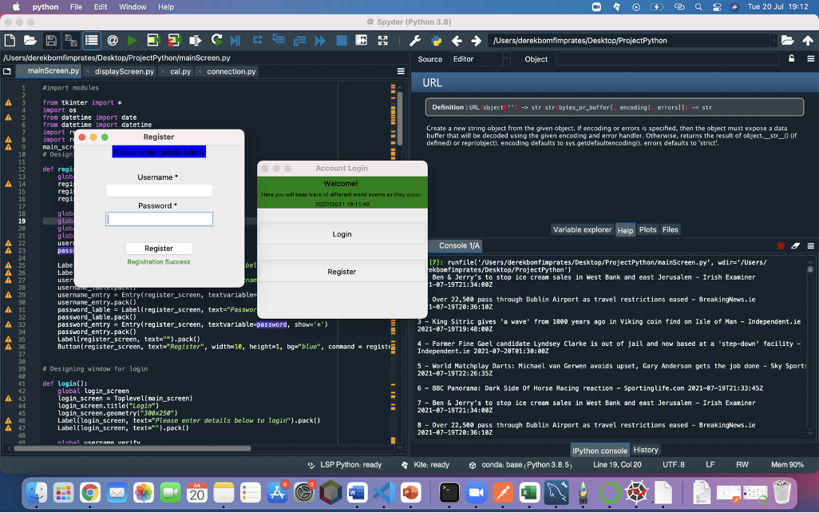Open the browse tabs icon in editor
This screenshot has width=819, height=513.
[x=7, y=71]
